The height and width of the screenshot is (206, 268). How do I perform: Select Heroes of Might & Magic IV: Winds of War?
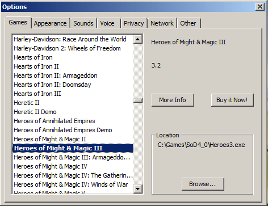point(73,184)
